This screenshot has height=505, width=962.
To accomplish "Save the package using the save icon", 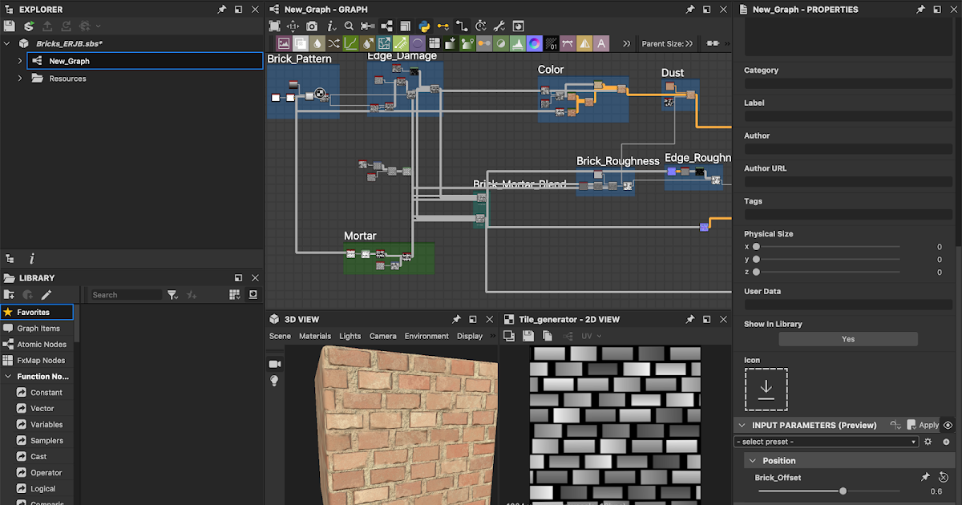I will [x=8, y=25].
